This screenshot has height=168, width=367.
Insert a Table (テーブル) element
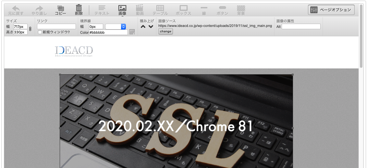point(160,10)
